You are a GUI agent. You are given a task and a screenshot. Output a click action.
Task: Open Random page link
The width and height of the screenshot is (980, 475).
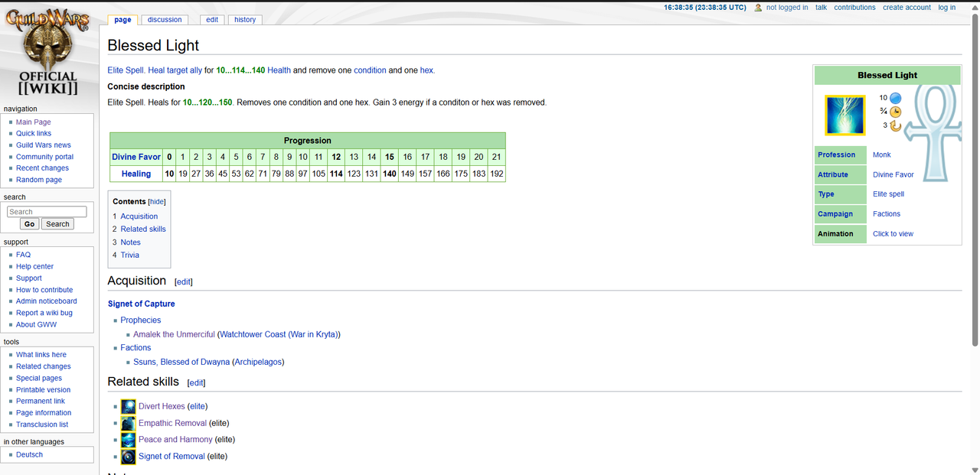tap(39, 180)
